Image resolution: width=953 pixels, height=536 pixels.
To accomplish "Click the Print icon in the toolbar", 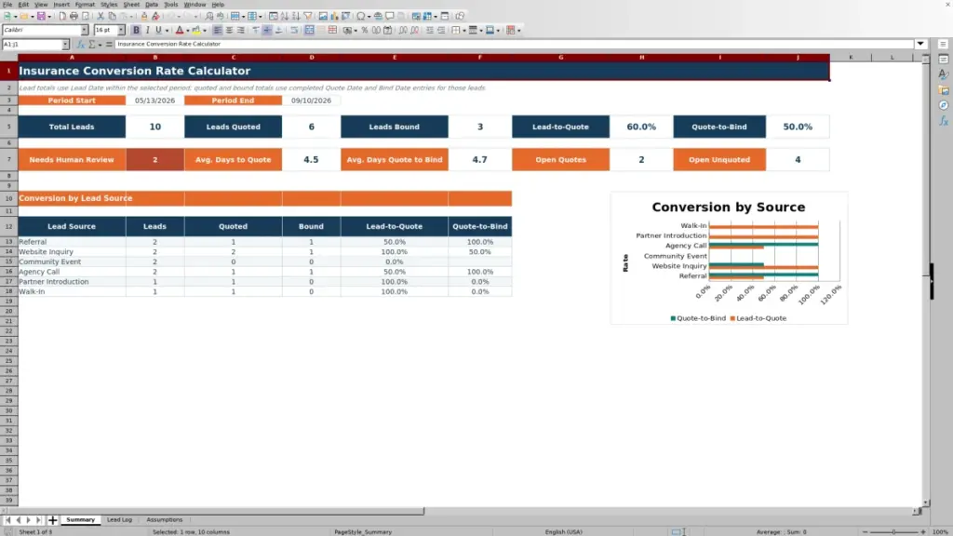I will (x=74, y=16).
